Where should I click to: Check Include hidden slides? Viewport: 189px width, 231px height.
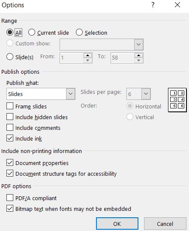(10, 117)
